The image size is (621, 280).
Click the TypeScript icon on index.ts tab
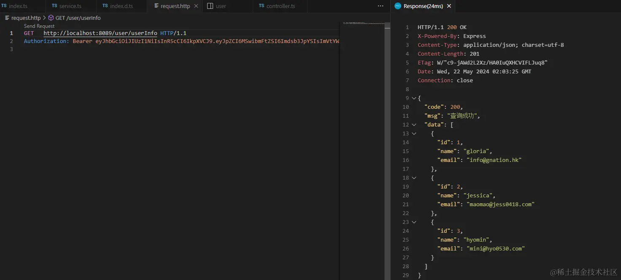click(x=4, y=6)
